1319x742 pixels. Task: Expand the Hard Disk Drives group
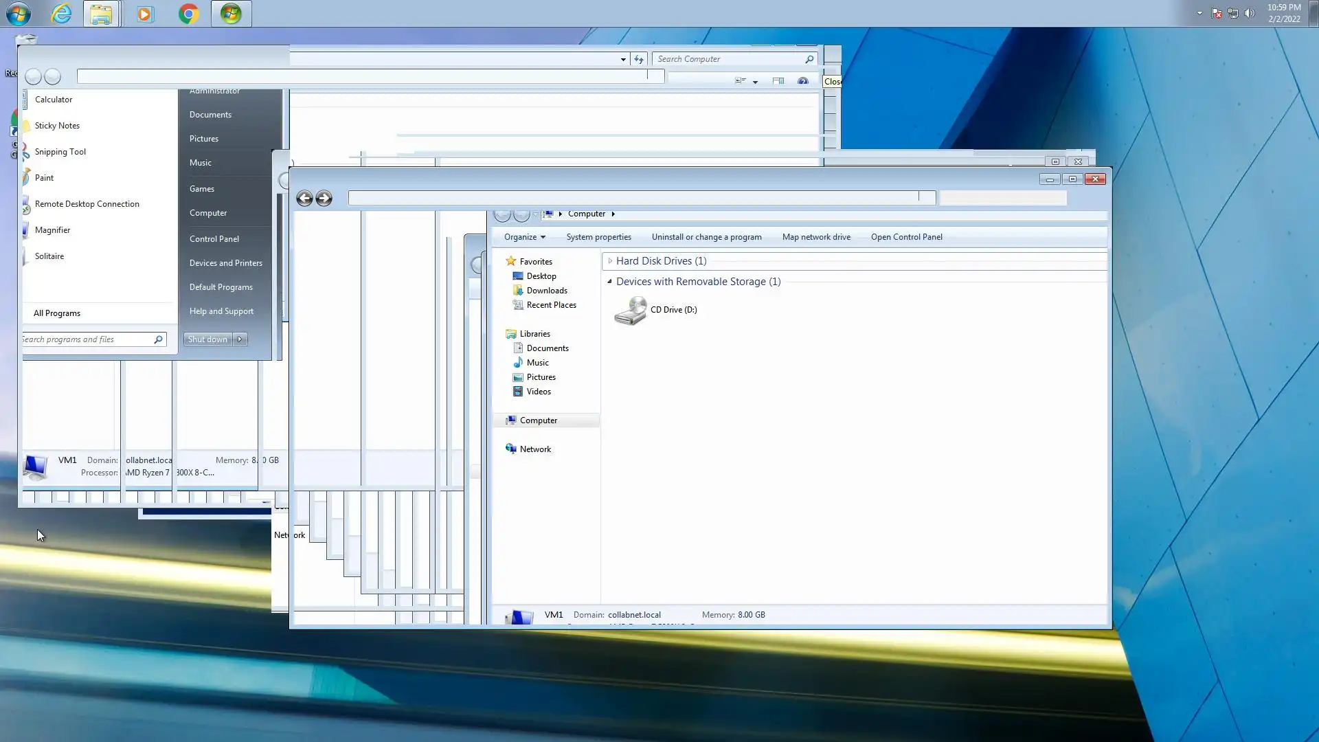click(x=610, y=261)
